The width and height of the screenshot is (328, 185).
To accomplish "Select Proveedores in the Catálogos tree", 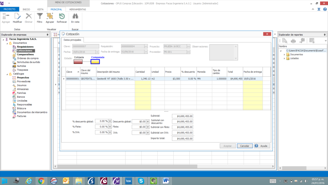I will point(24,81).
